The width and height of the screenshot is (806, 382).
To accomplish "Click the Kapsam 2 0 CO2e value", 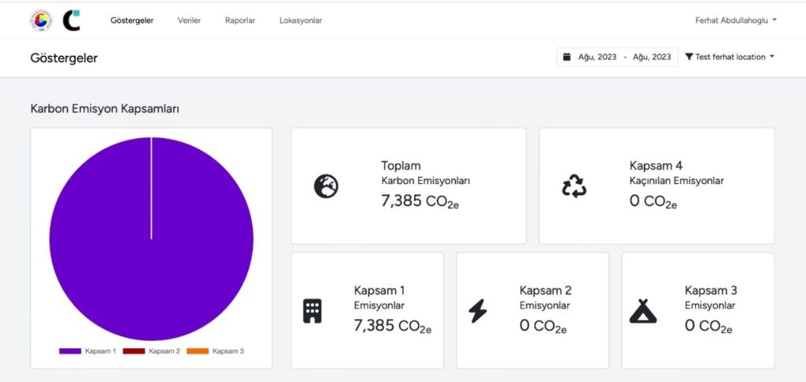I will click(x=543, y=326).
